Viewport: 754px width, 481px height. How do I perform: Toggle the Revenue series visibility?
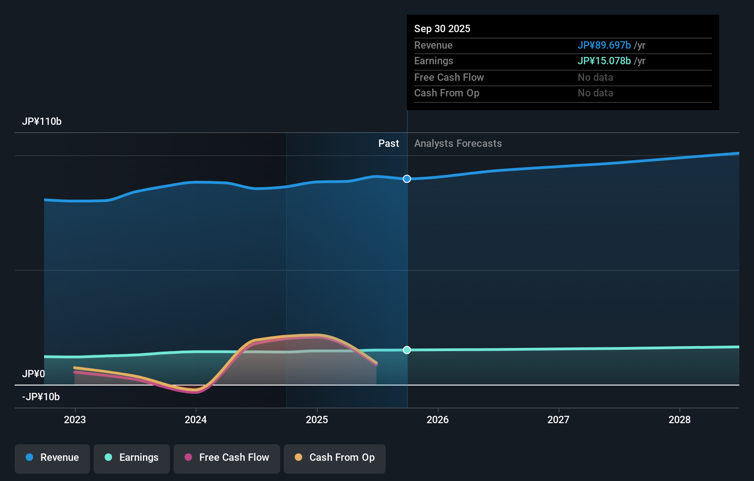(x=52, y=459)
